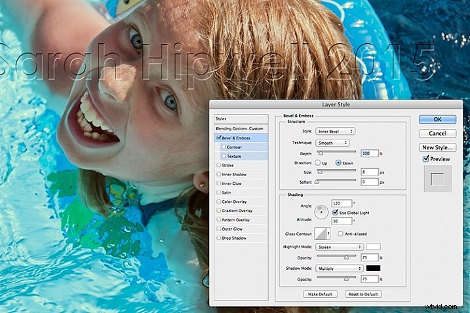The image size is (470, 313).
Task: Click the Altitude value field
Action: (x=342, y=221)
